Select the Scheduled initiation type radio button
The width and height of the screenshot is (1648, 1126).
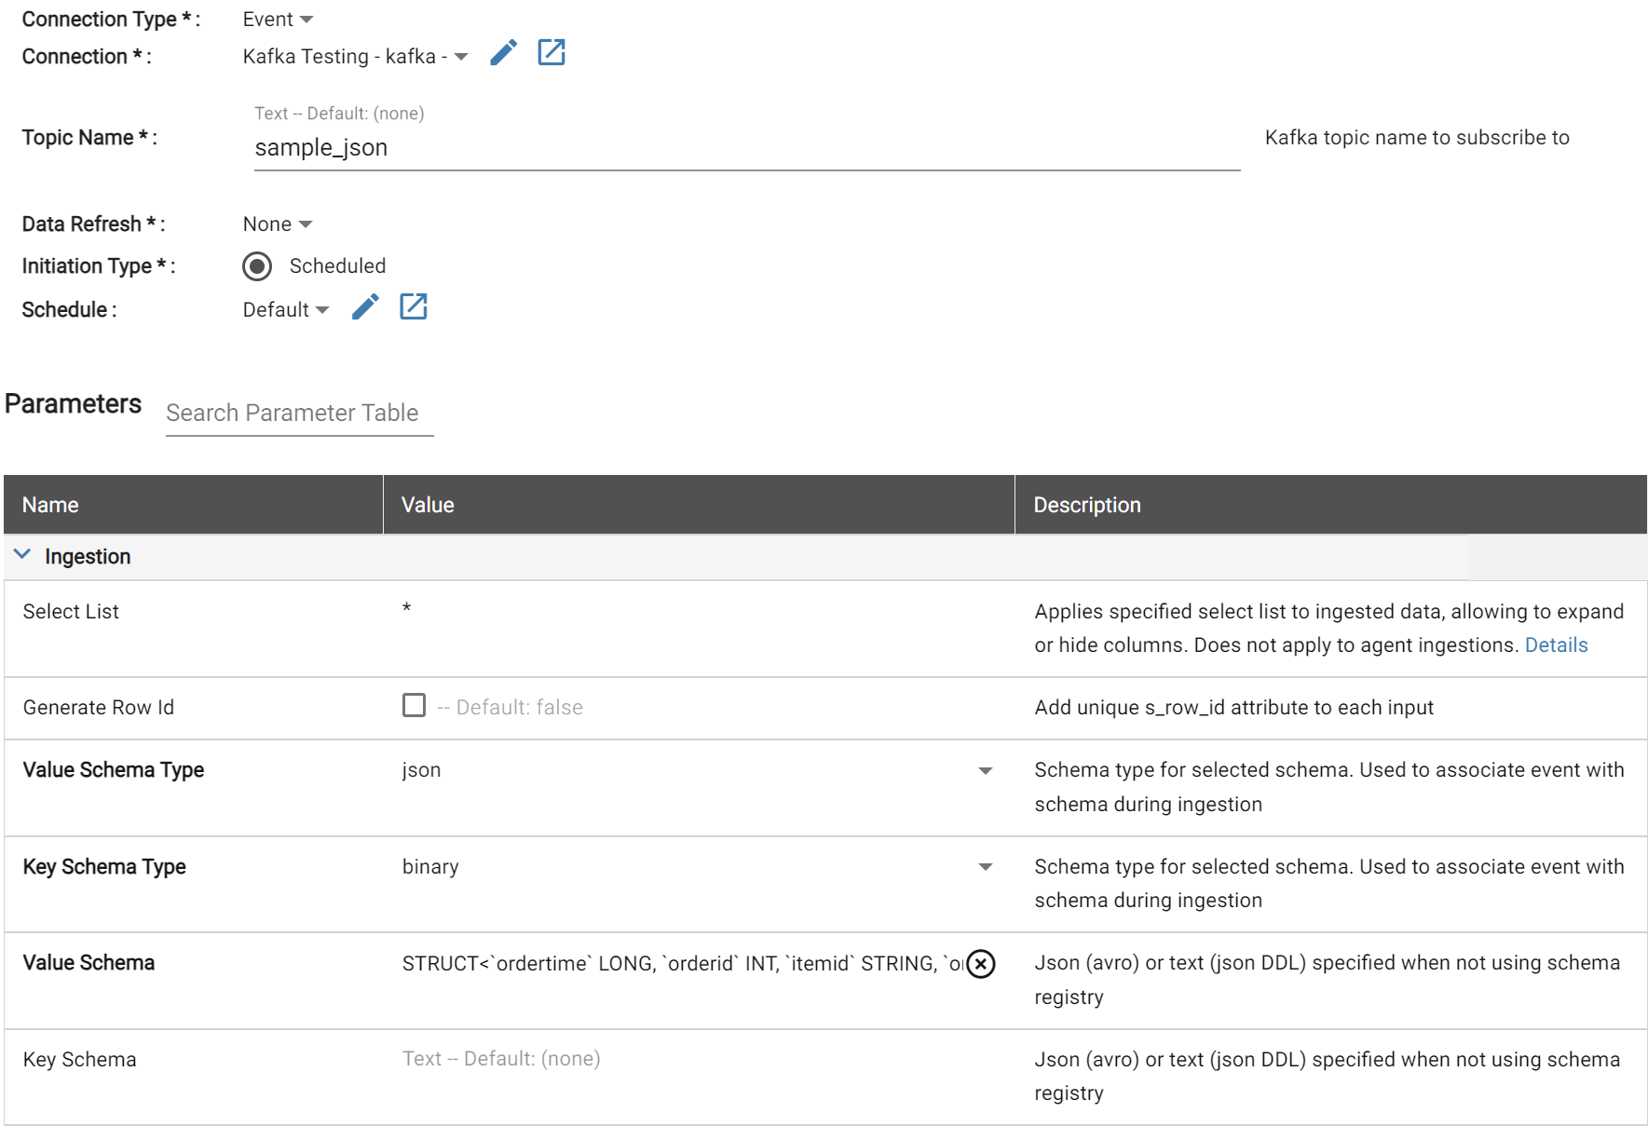click(257, 266)
